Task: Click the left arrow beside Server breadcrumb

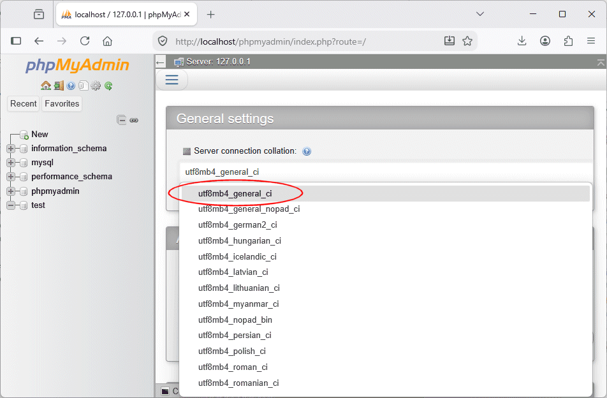Action: click(x=160, y=62)
